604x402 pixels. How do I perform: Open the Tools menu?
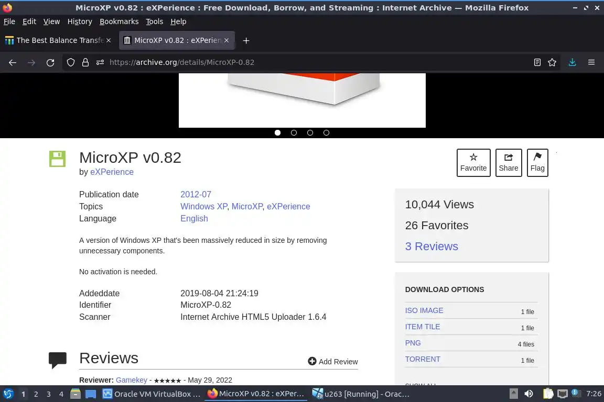(155, 21)
